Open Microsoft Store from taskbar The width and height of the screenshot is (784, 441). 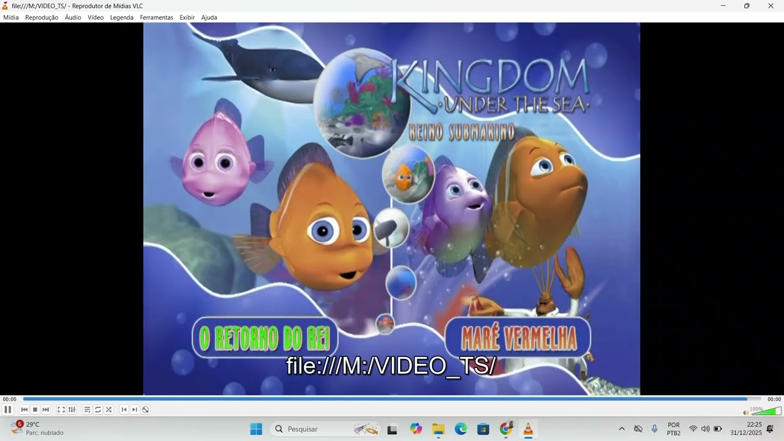click(x=483, y=429)
